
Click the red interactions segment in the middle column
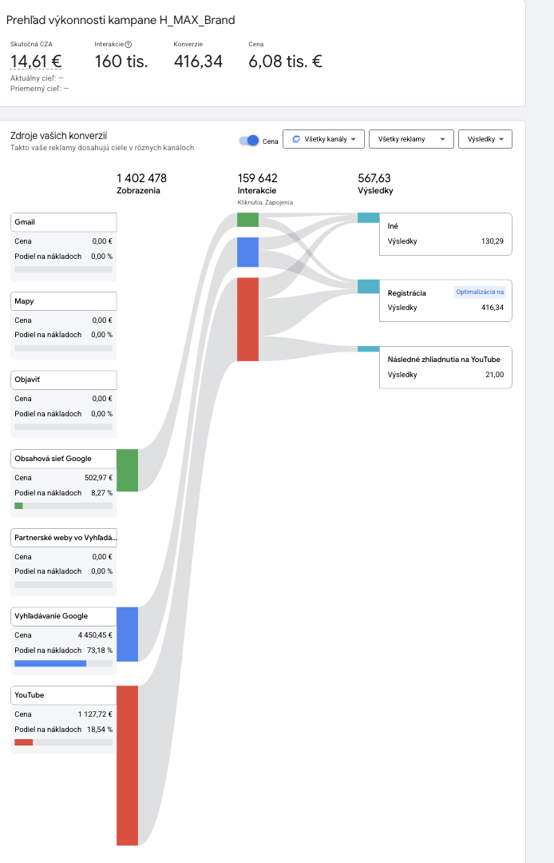click(248, 319)
